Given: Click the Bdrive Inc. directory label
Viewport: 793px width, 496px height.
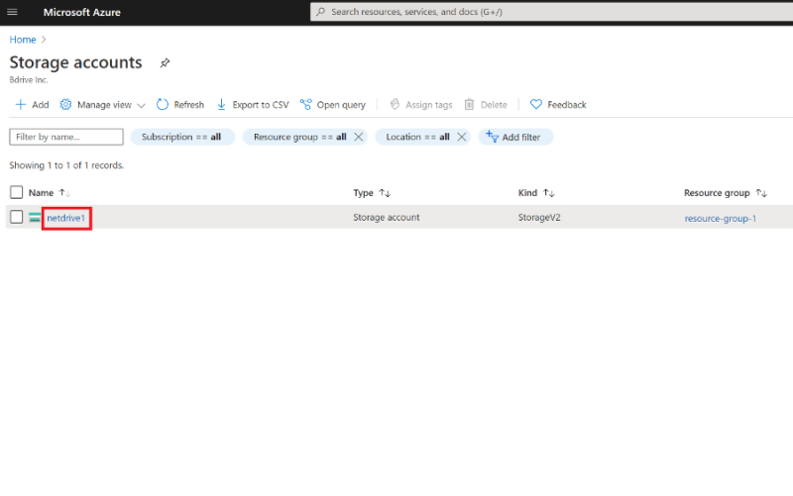Looking at the screenshot, I should point(29,80).
